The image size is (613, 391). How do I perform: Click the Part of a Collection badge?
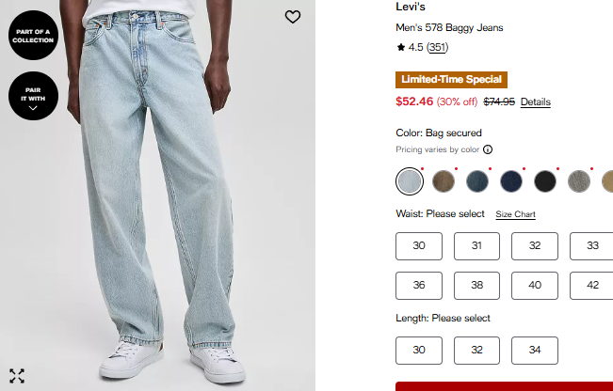[33, 36]
